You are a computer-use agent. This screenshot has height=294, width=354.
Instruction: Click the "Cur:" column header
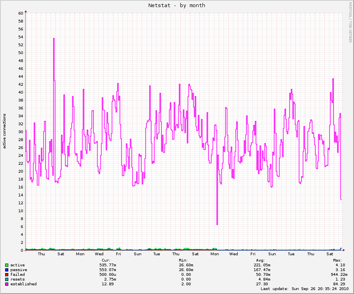[106, 260]
